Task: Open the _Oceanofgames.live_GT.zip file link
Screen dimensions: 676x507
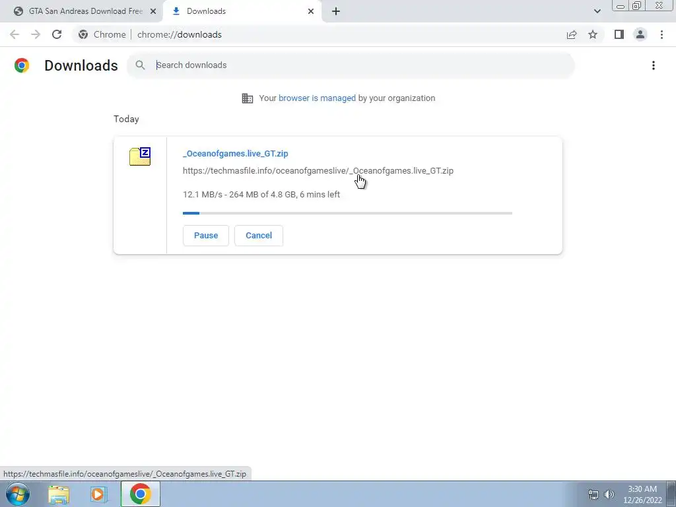Action: [236, 153]
